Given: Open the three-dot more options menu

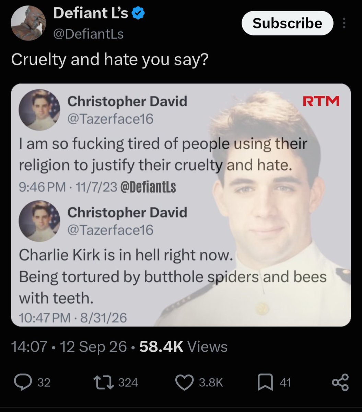Looking at the screenshot, I should pos(345,23).
